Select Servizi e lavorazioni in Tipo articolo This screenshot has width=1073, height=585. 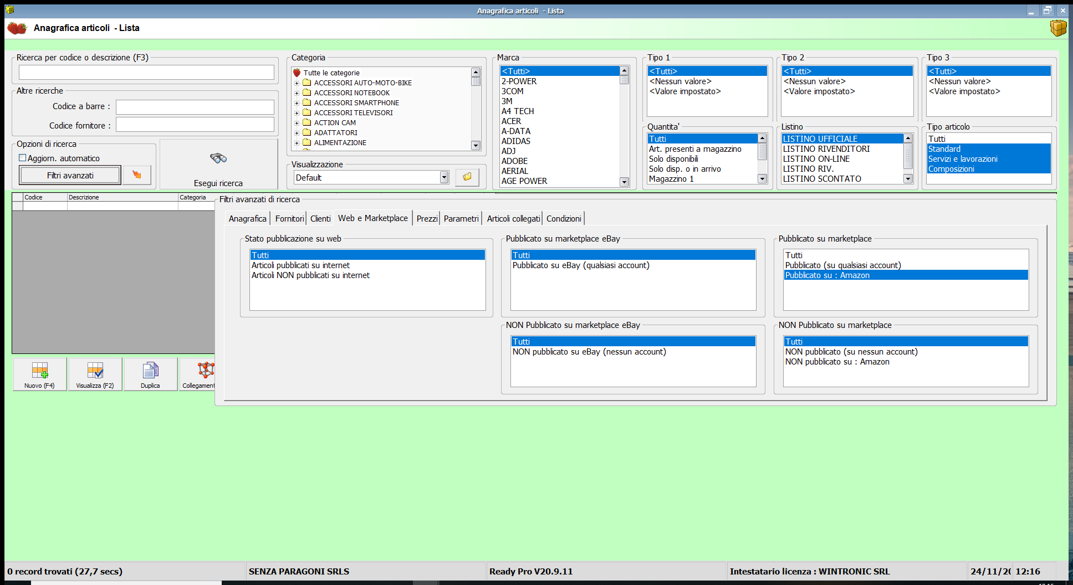(x=989, y=159)
